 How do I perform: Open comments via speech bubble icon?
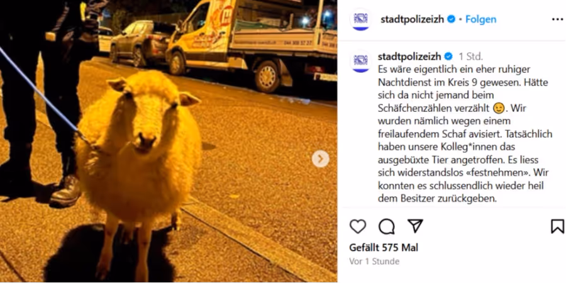click(x=386, y=226)
